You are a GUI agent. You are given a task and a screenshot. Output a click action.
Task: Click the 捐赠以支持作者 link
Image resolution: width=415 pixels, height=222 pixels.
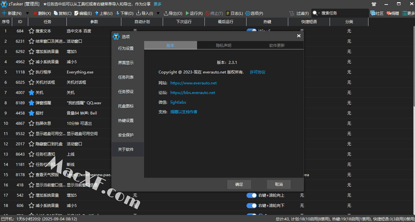(x=184, y=112)
